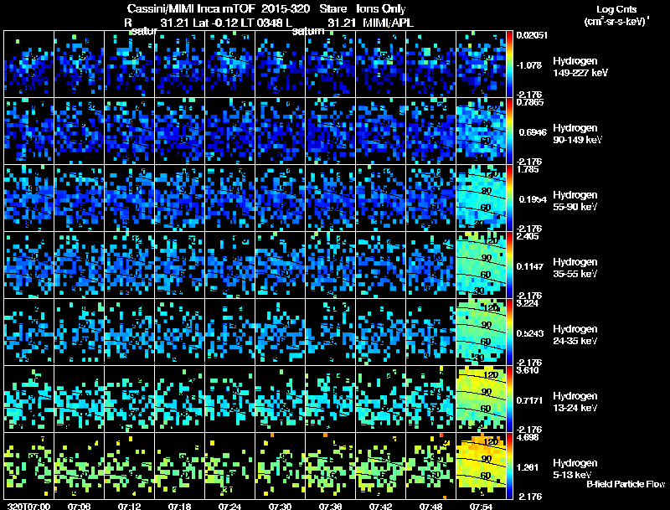Click the 3.224 scale maximum value

(528, 303)
